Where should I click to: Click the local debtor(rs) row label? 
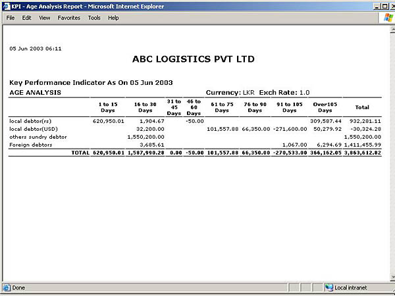pyautogui.click(x=30, y=121)
